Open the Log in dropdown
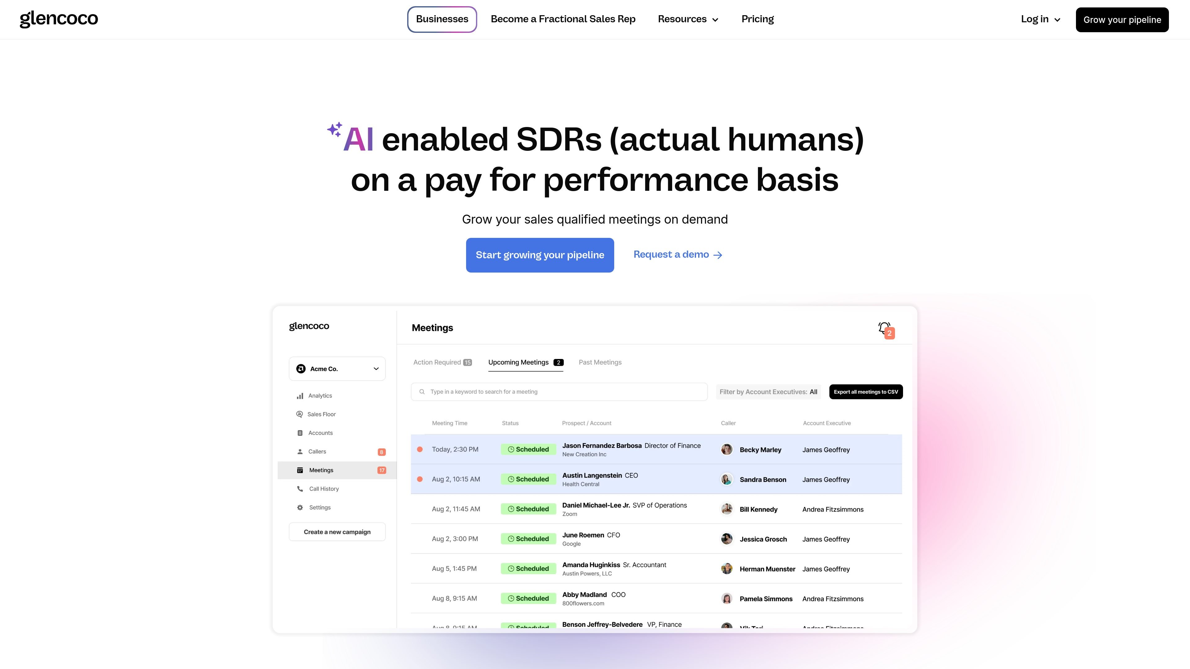 (x=1040, y=20)
